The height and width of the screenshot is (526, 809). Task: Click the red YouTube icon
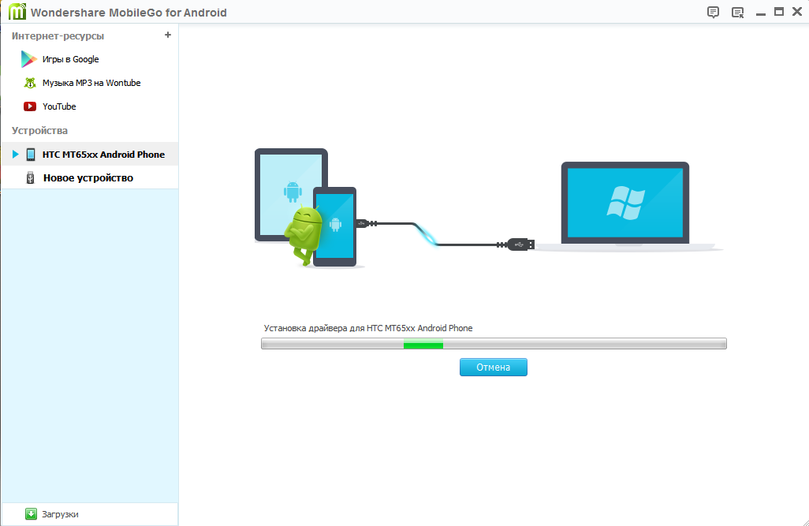[29, 106]
